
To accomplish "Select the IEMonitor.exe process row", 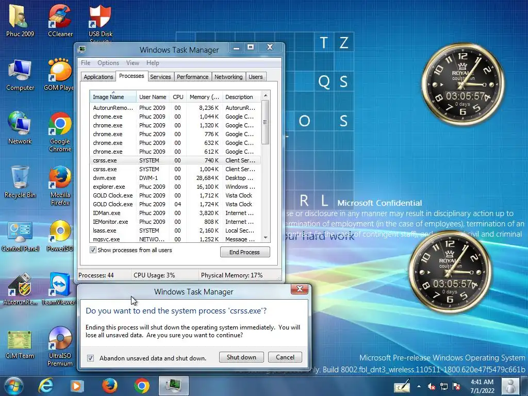I will point(175,222).
